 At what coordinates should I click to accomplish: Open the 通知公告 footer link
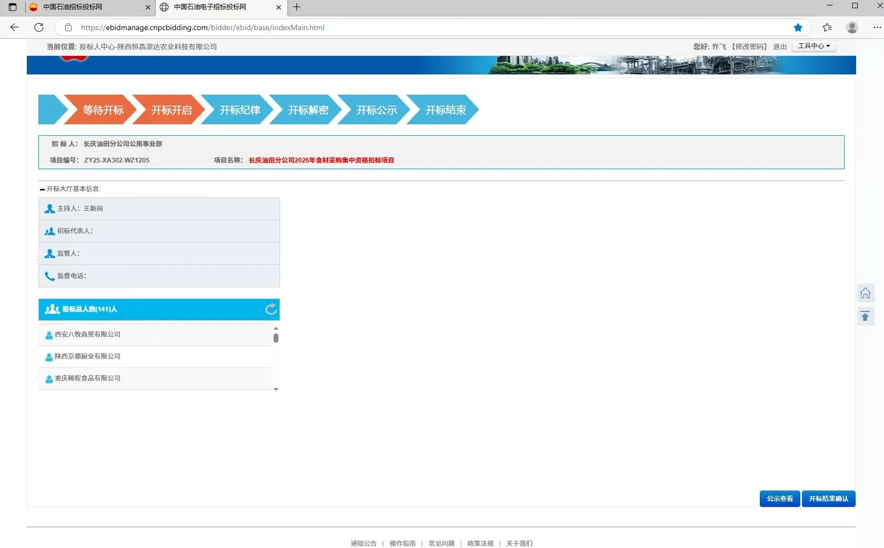[x=364, y=544]
